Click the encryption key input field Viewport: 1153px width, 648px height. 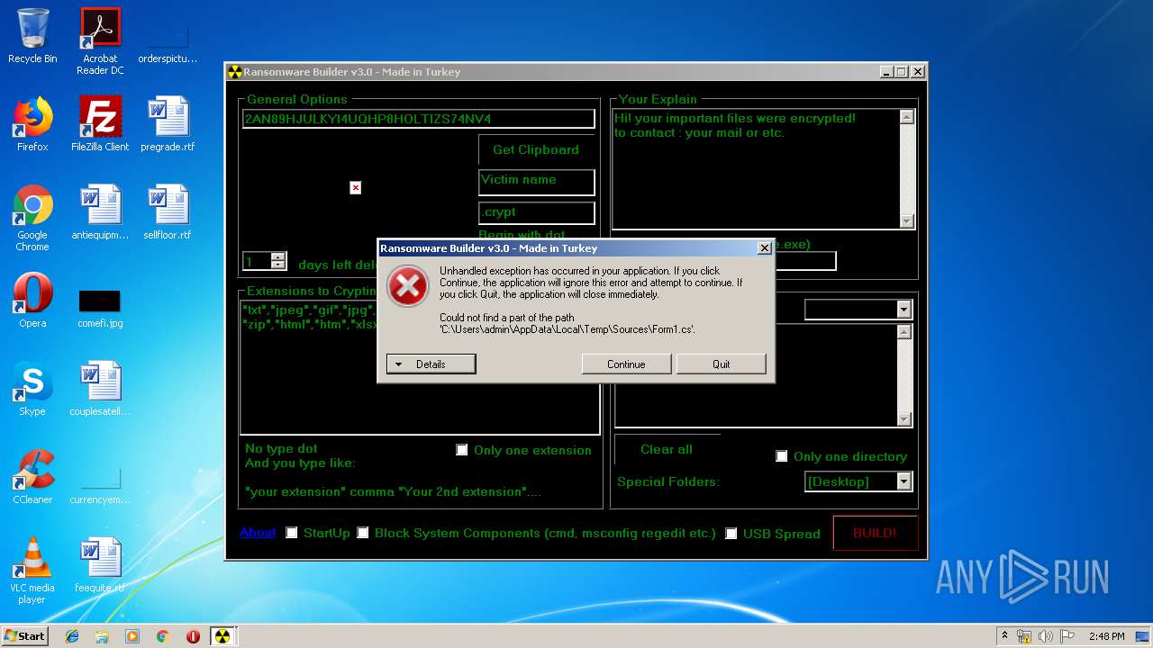(x=419, y=119)
